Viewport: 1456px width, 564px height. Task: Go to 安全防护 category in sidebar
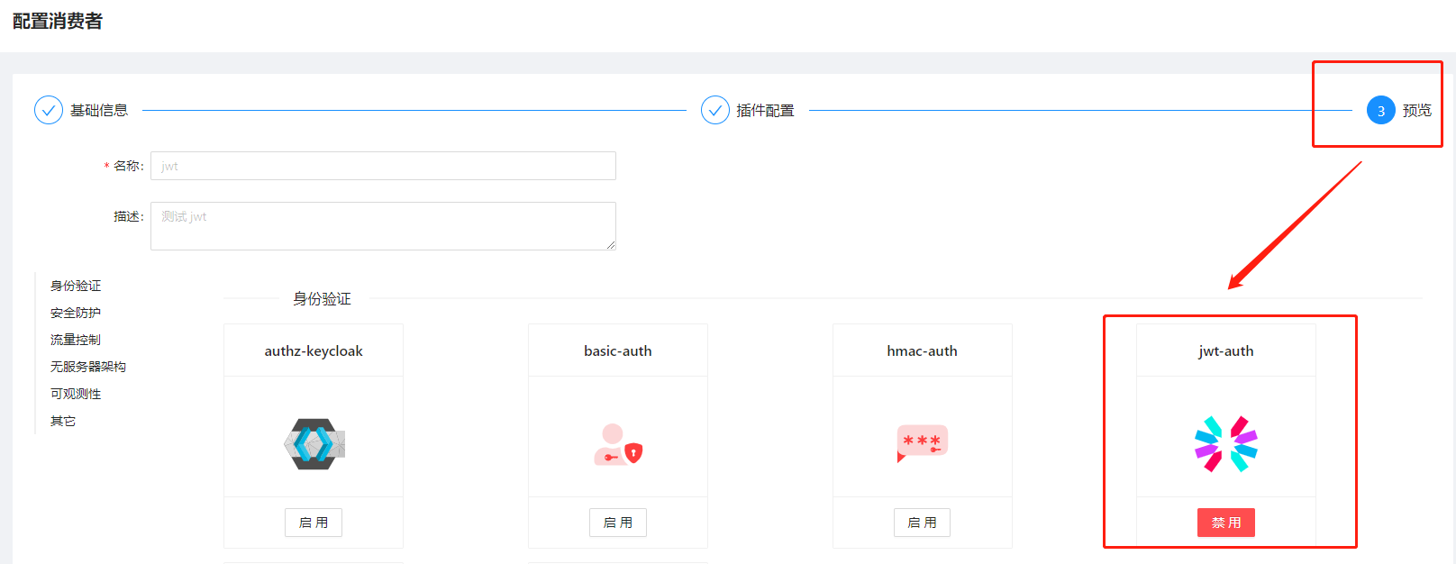click(x=76, y=313)
